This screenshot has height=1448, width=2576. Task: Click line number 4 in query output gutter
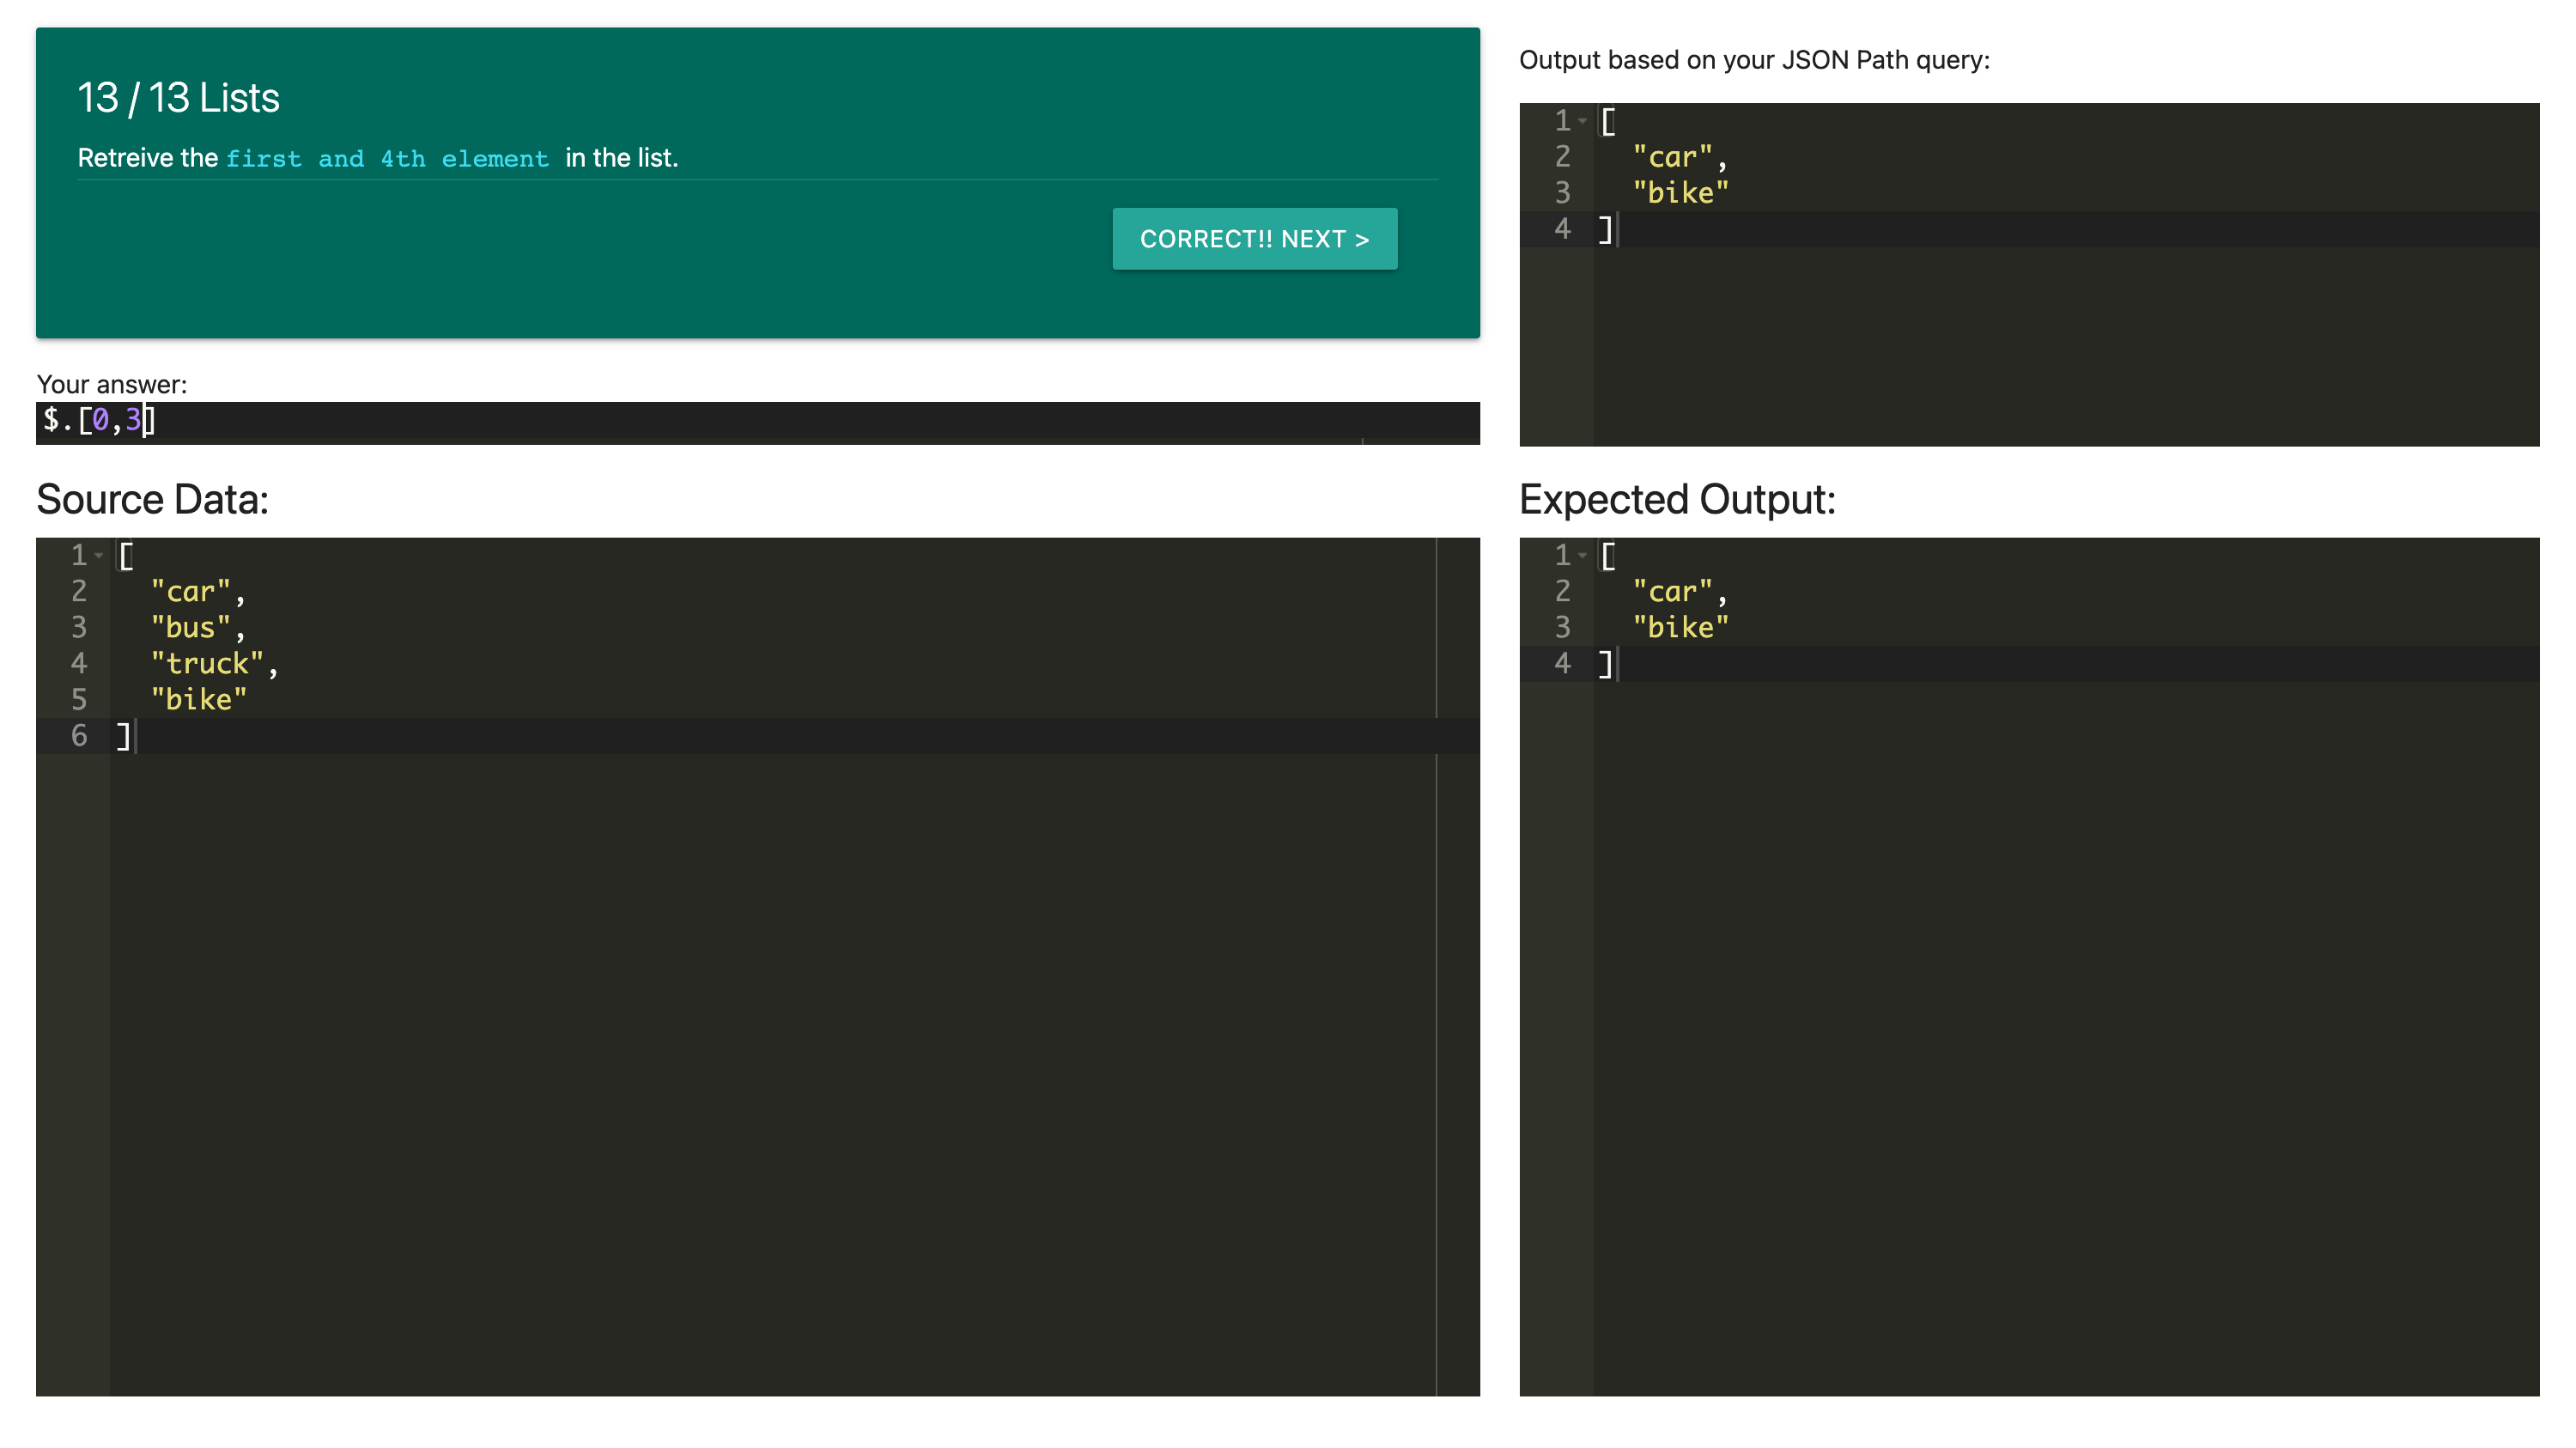(1562, 229)
